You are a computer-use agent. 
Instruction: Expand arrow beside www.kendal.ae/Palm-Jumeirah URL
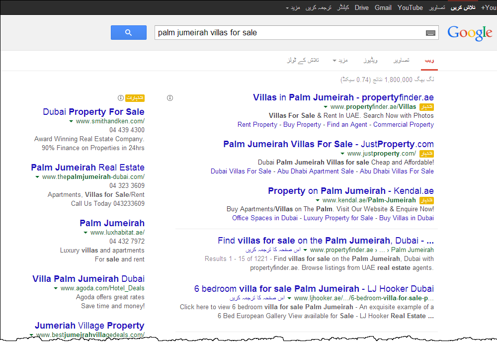[318, 200]
